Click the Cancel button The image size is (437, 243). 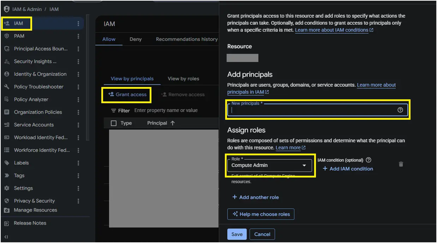click(x=262, y=234)
